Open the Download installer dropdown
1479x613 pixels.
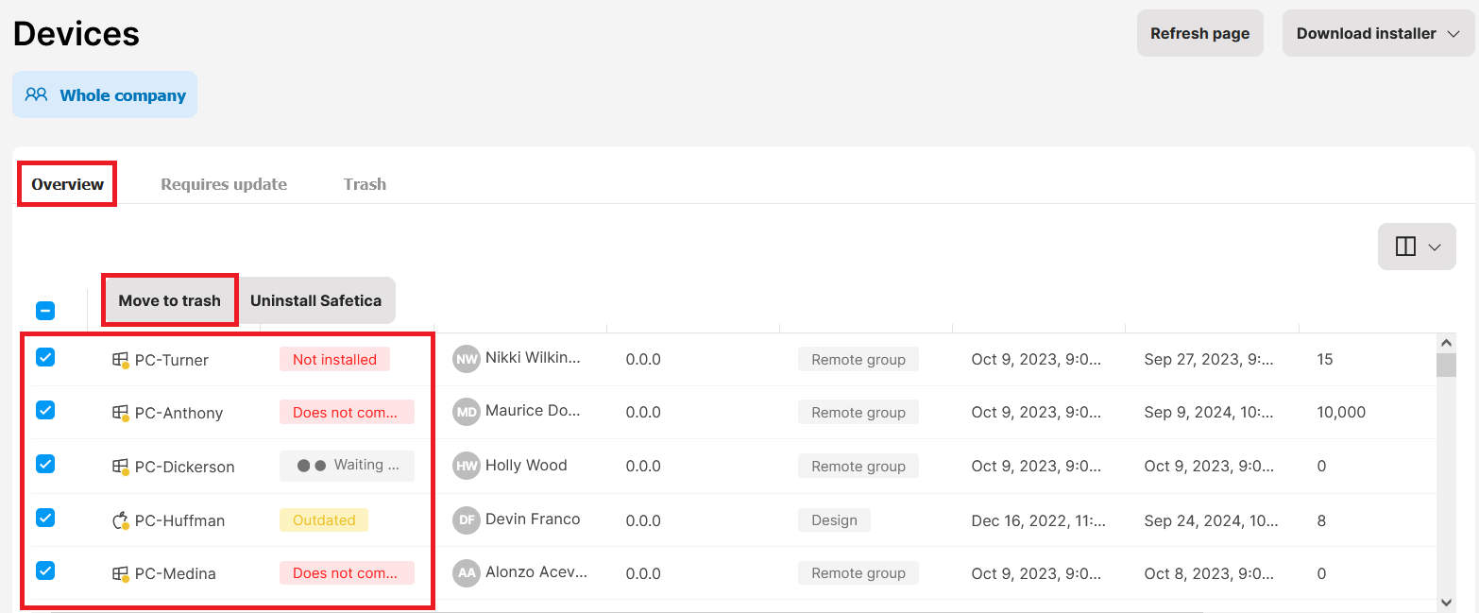coord(1378,33)
